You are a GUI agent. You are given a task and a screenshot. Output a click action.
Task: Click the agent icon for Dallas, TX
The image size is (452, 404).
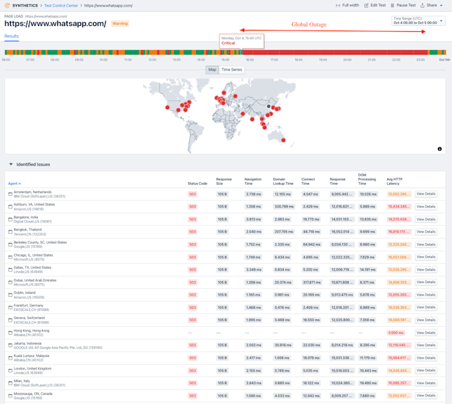click(10, 270)
